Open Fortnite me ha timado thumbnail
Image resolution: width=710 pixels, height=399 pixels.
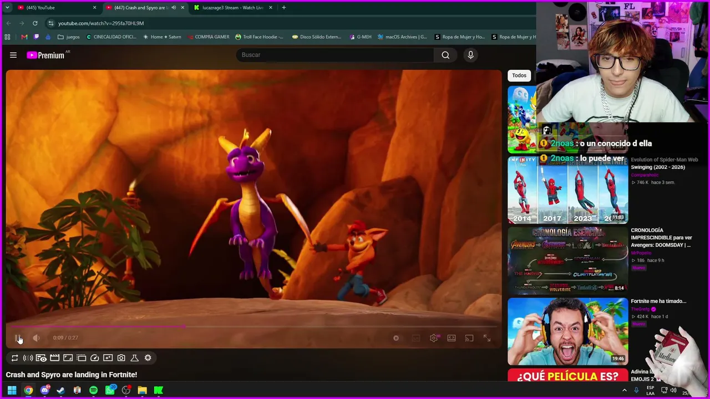tap(568, 331)
